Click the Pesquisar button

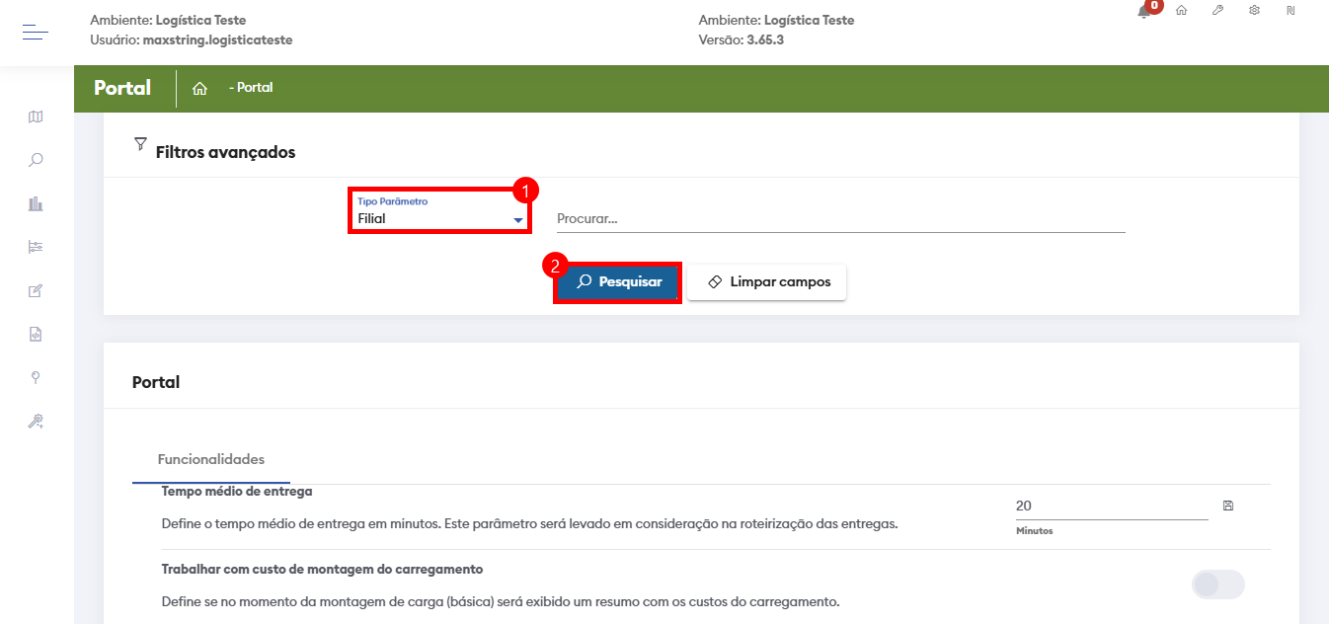coord(618,281)
